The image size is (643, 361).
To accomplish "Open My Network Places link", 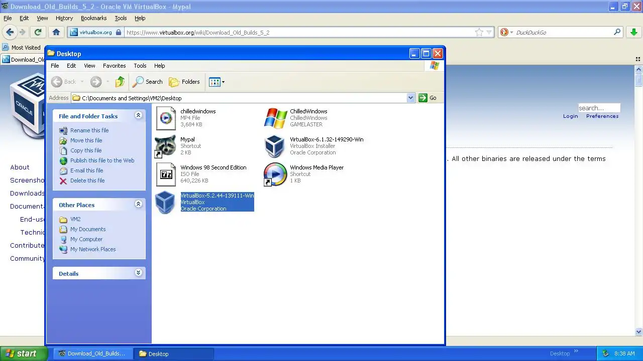I will pyautogui.click(x=93, y=249).
